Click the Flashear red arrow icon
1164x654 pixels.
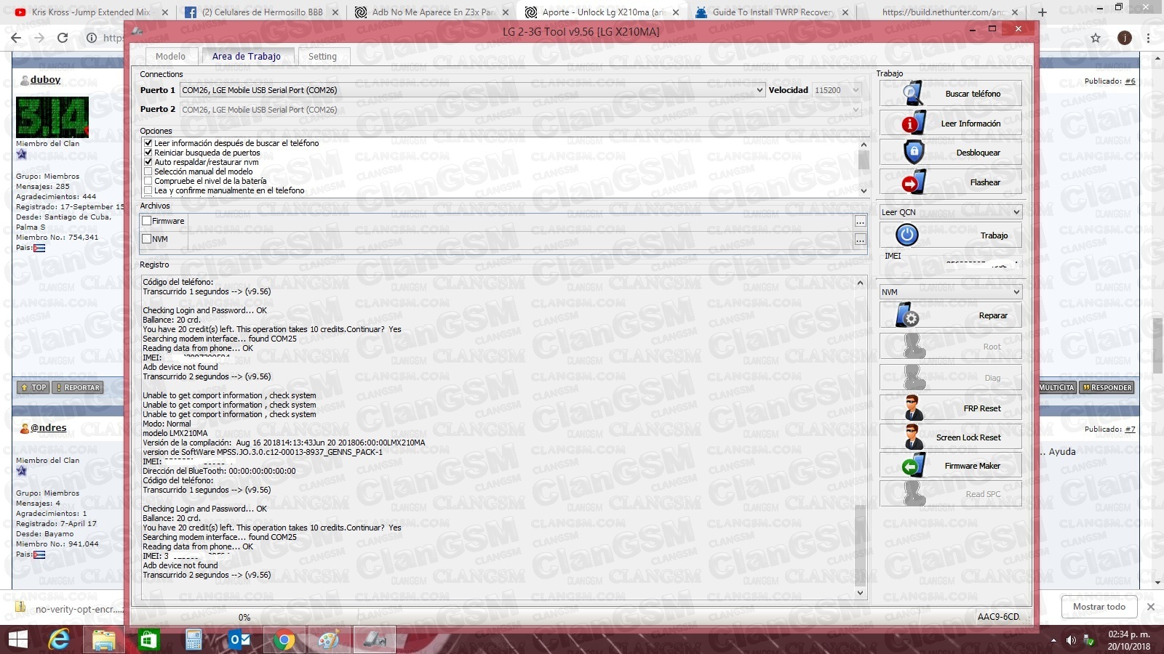pyautogui.click(x=913, y=182)
